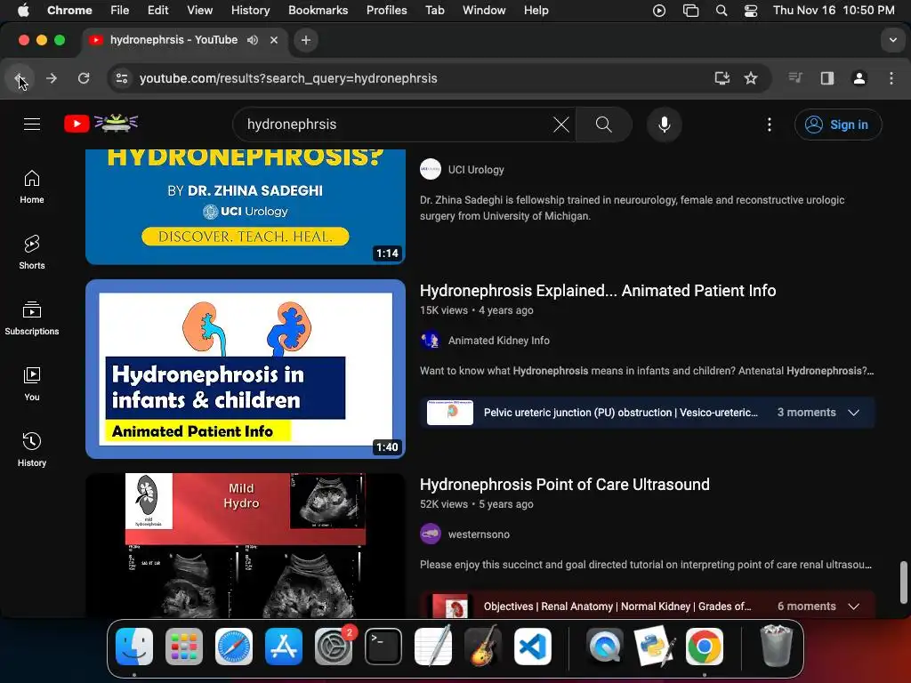Open Chrome profile avatar menu

(x=859, y=78)
